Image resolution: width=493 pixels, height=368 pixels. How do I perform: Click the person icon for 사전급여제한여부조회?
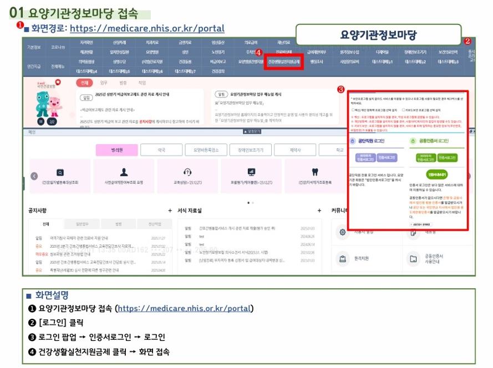124,172
